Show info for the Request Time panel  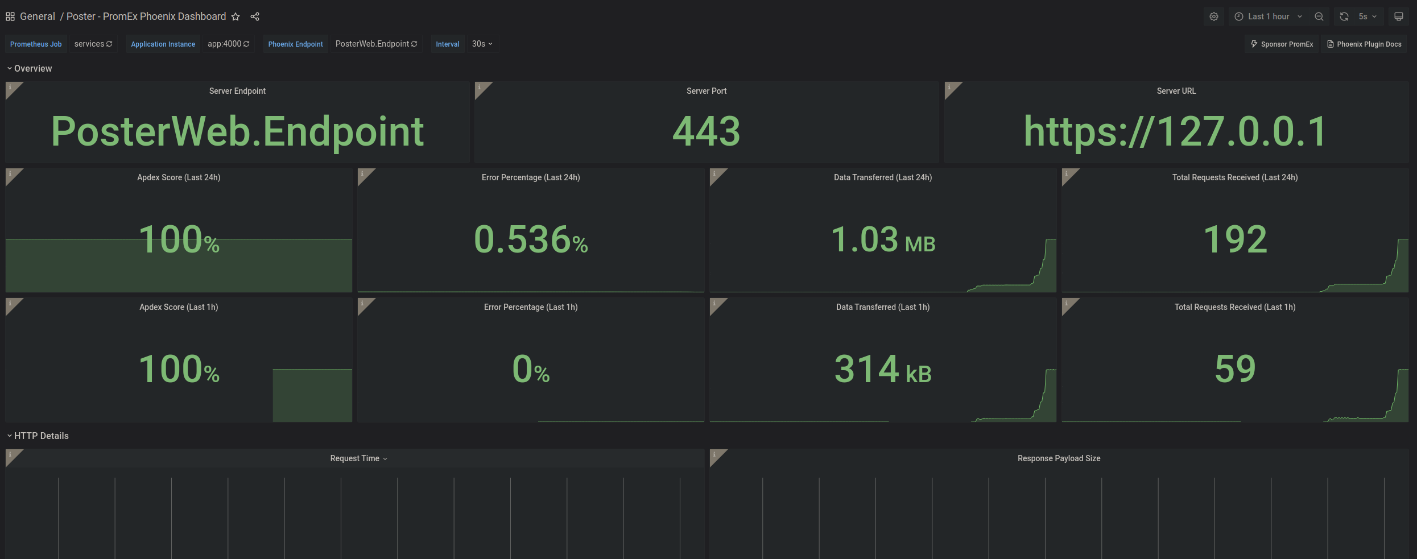11,454
